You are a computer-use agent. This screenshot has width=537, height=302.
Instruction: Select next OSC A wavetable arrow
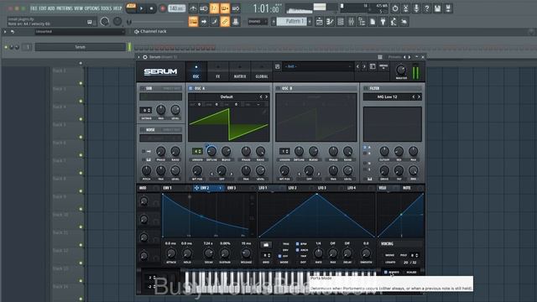point(266,97)
